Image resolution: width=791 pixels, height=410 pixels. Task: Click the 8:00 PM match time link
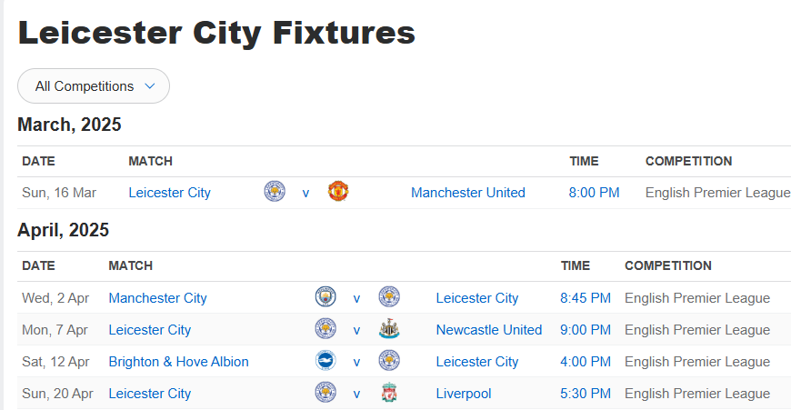(x=594, y=193)
